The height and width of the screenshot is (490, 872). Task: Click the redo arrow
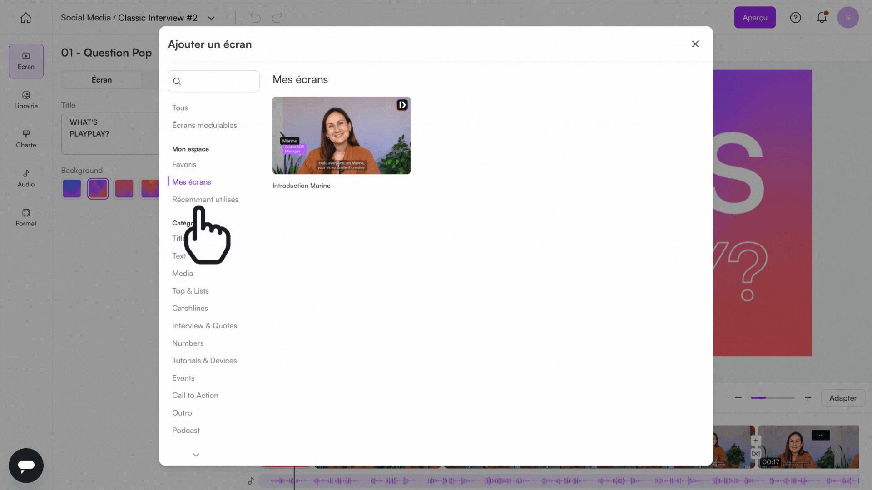tap(277, 17)
